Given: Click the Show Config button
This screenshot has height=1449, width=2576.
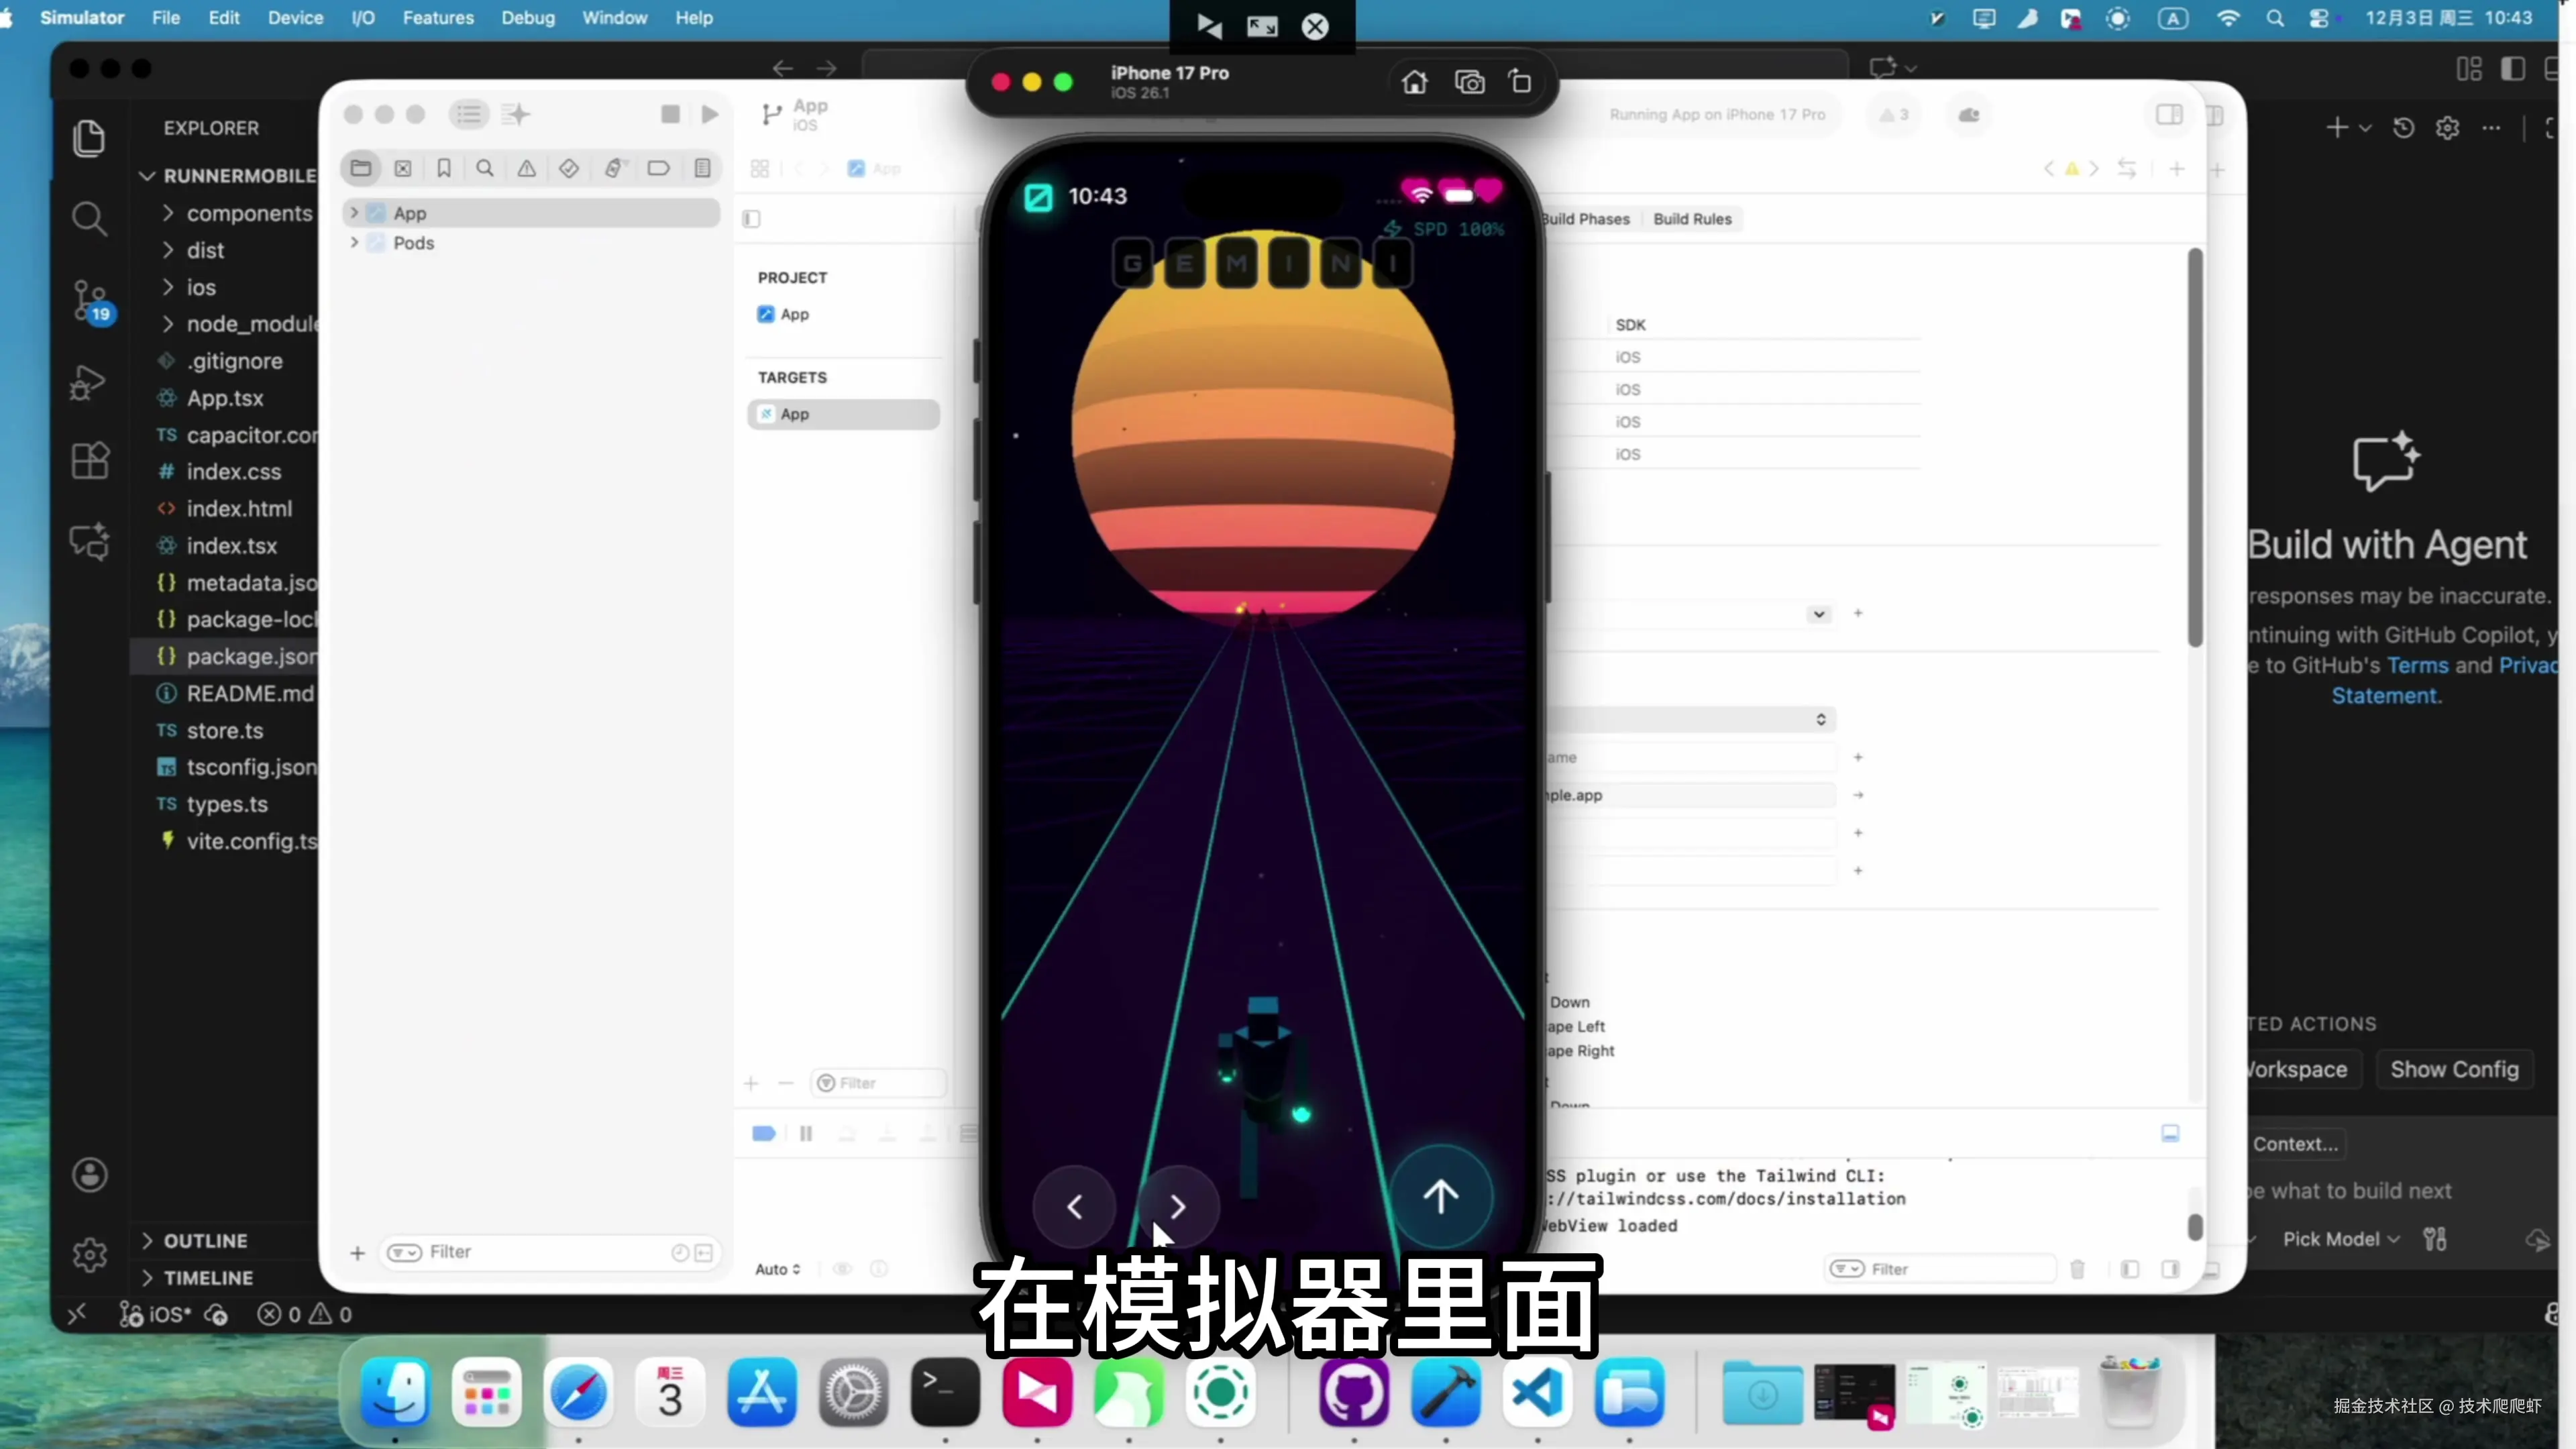Looking at the screenshot, I should [2454, 1069].
